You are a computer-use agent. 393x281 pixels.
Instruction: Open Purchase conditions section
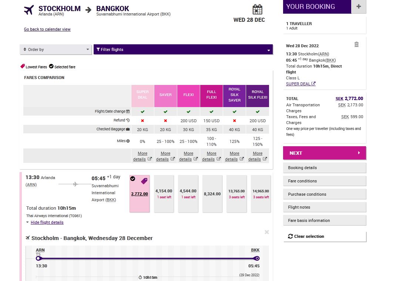pyautogui.click(x=324, y=194)
